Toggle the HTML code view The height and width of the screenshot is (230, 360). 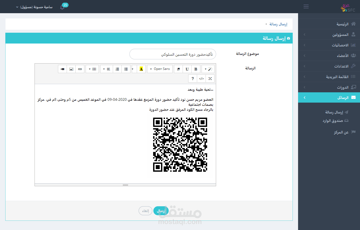(x=201, y=78)
